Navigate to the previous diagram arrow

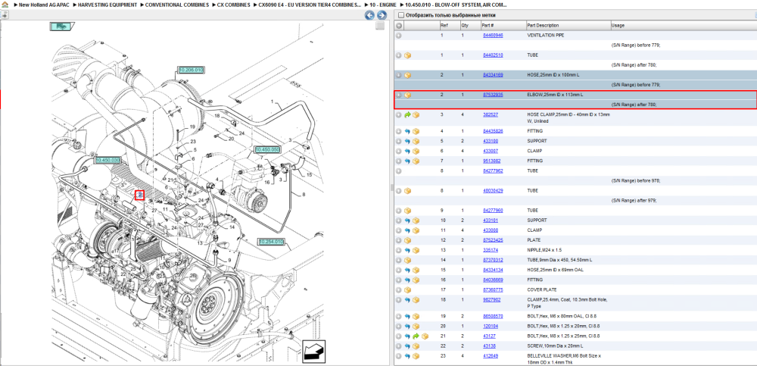(369, 15)
